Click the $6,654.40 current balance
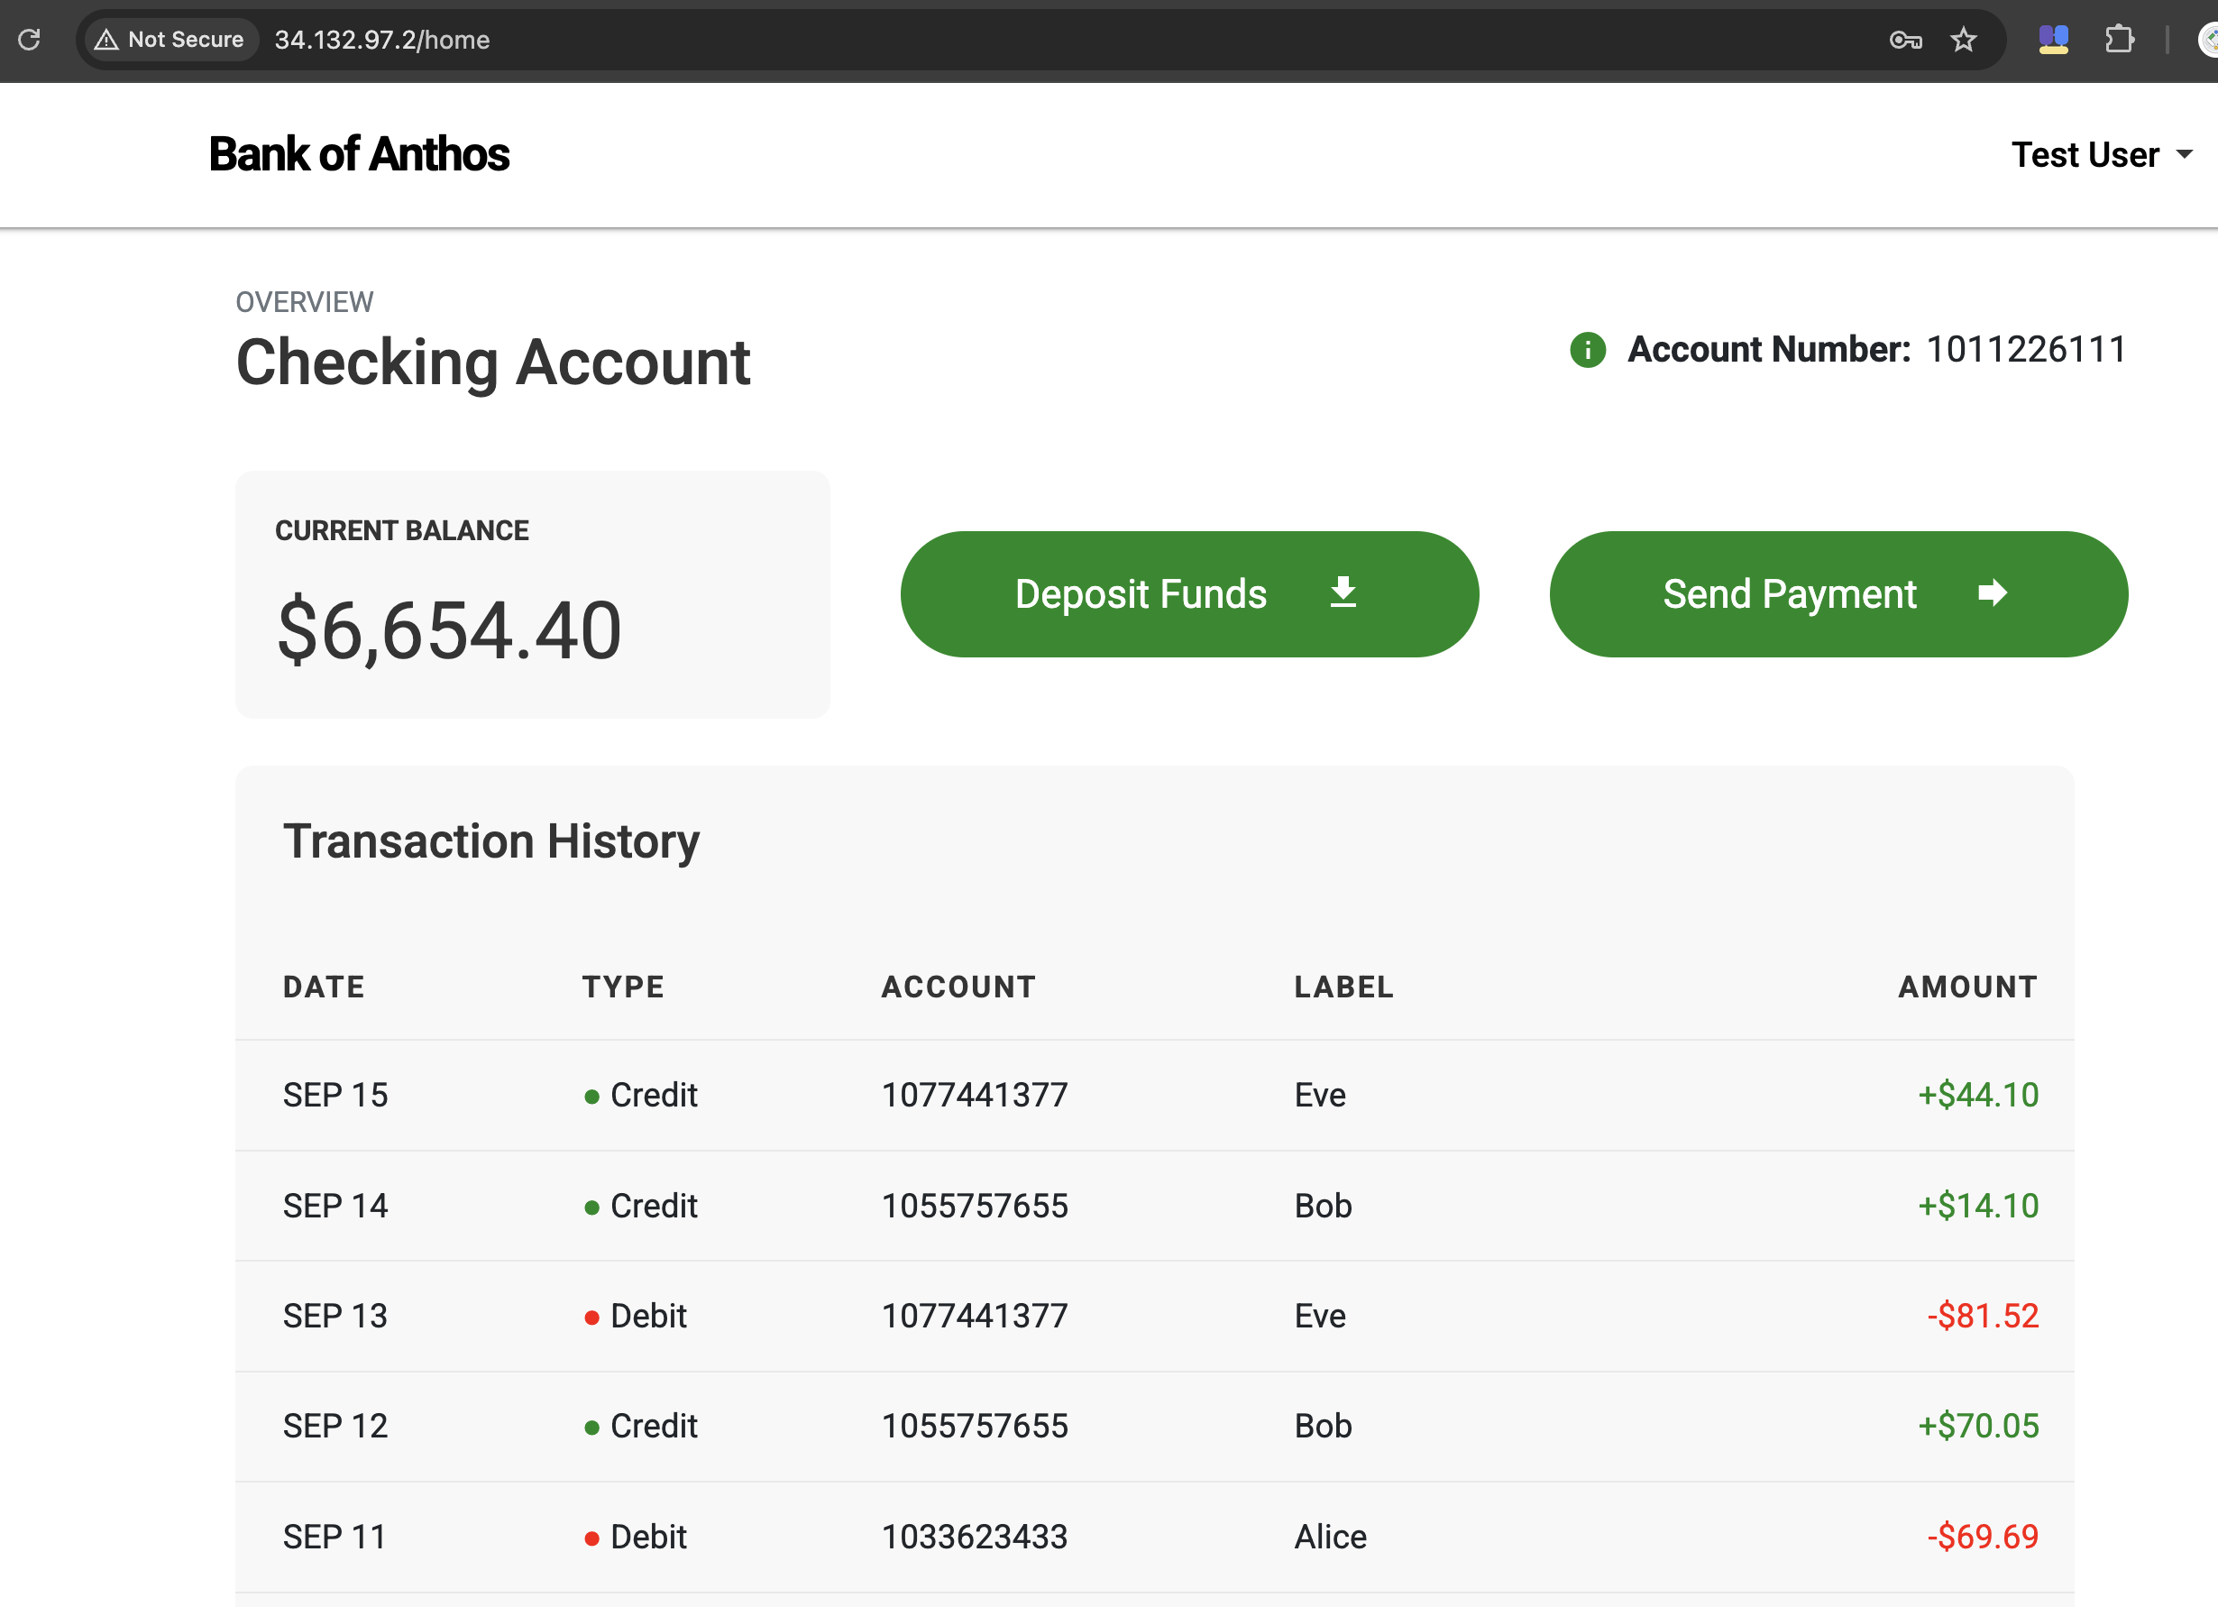The height and width of the screenshot is (1607, 2218). (x=449, y=631)
